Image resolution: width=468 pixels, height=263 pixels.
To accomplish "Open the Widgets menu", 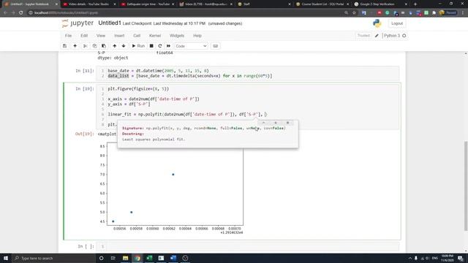I will pos(177,36).
